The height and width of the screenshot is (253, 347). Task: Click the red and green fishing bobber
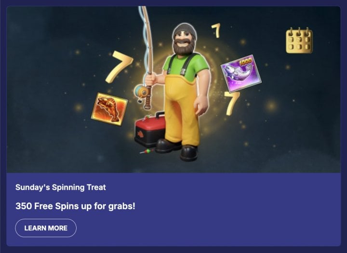[x=147, y=151]
